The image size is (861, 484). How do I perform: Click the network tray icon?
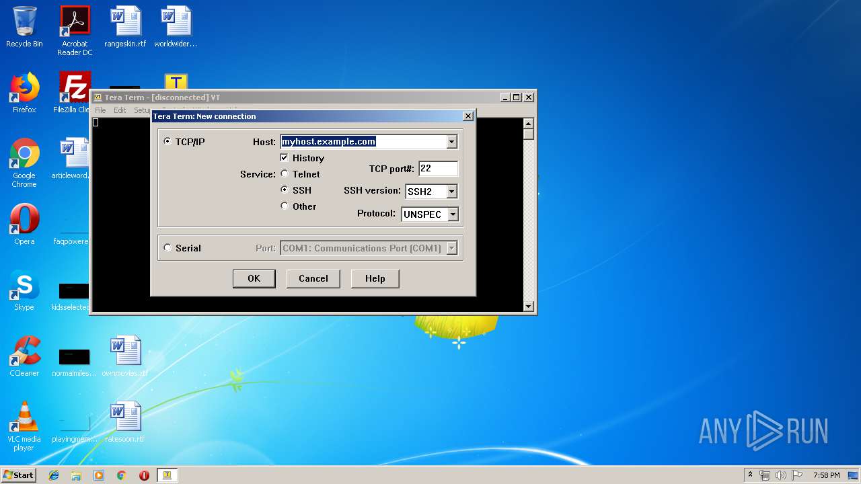(x=765, y=475)
